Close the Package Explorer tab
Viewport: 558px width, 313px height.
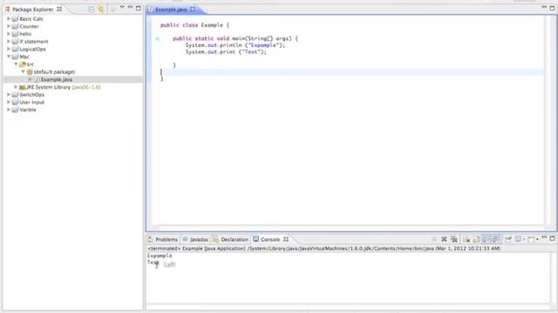click(x=59, y=10)
